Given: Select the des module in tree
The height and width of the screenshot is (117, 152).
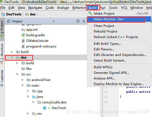Looking at the screenshot, I should [24, 58].
